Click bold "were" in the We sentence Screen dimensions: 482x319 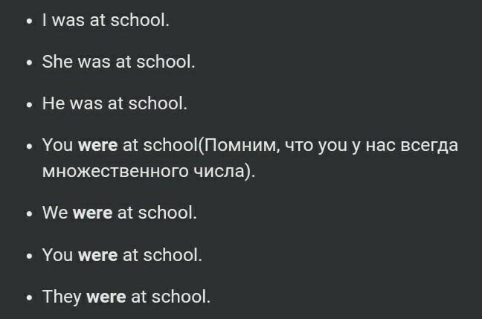coord(92,213)
